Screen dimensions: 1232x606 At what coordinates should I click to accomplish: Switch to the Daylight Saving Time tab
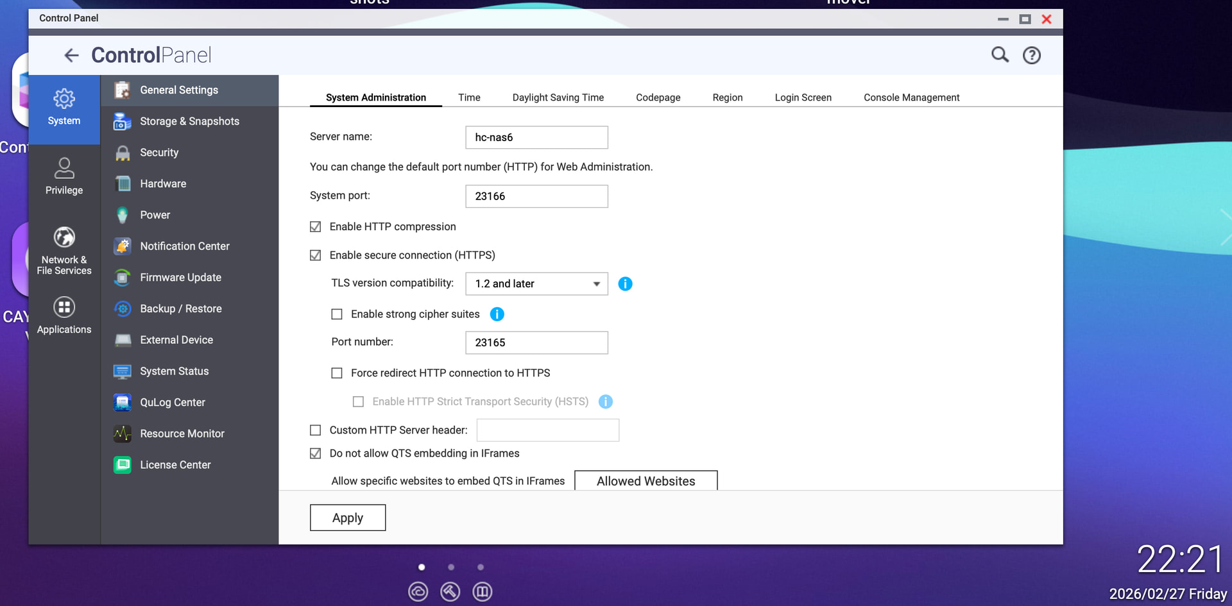(558, 97)
